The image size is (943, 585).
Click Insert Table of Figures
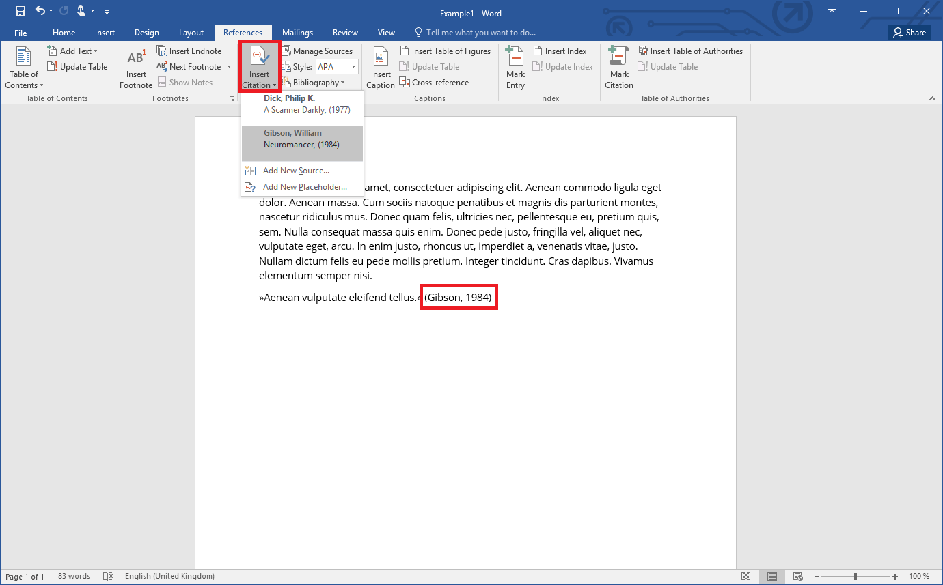click(445, 51)
